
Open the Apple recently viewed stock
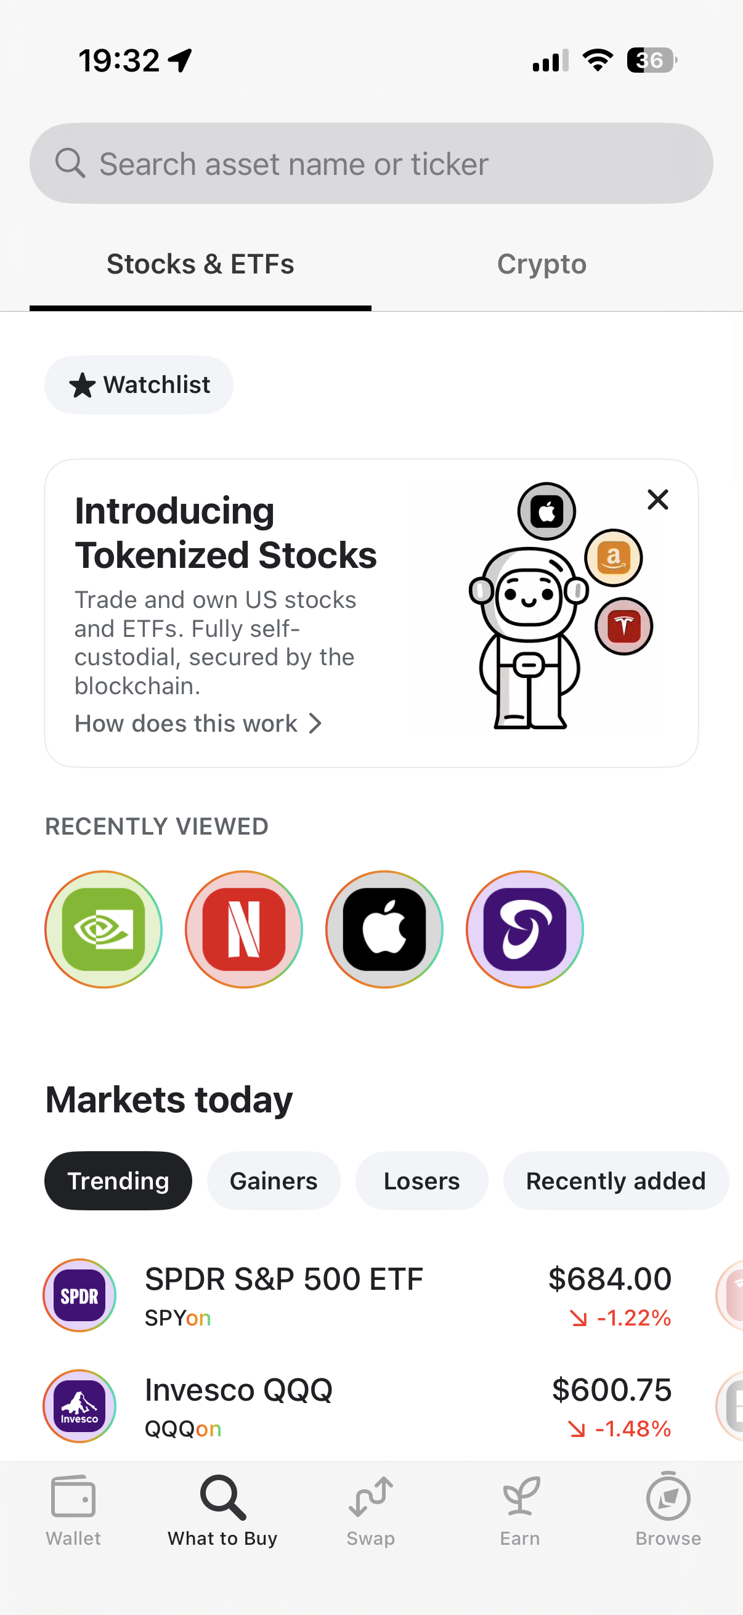click(x=384, y=928)
